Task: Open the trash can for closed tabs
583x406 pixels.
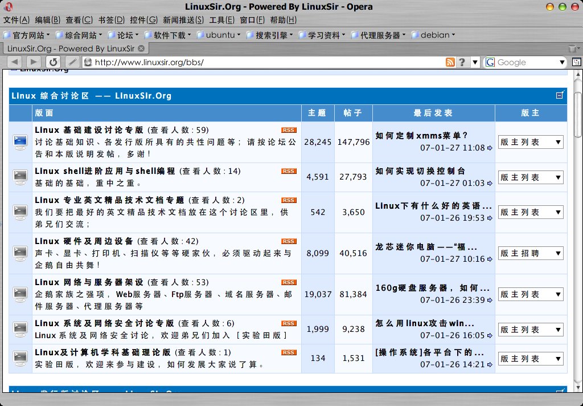Action: [573, 48]
